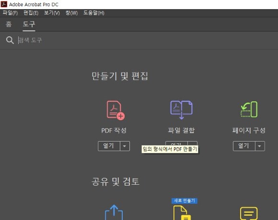Click the 페이지 구성 label

pos(249,131)
